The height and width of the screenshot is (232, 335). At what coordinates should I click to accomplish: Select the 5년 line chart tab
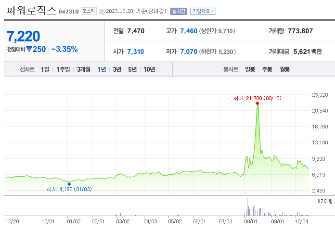click(x=132, y=69)
